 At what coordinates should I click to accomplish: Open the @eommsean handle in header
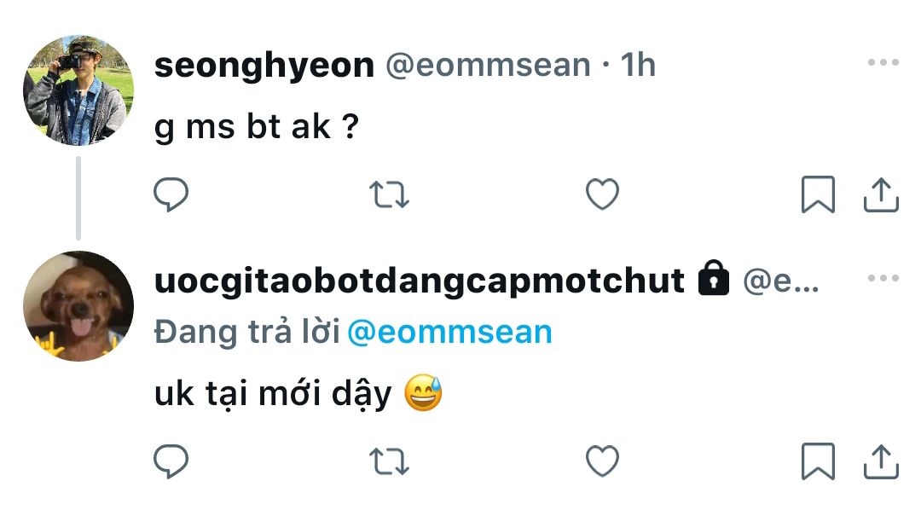pyautogui.click(x=488, y=65)
